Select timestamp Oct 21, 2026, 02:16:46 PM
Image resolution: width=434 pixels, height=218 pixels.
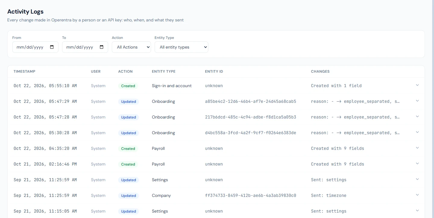point(45,164)
